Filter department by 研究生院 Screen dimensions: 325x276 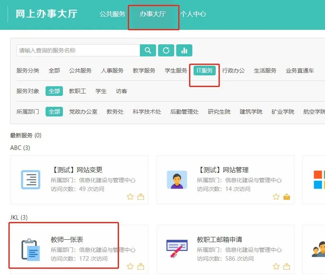(x=219, y=112)
